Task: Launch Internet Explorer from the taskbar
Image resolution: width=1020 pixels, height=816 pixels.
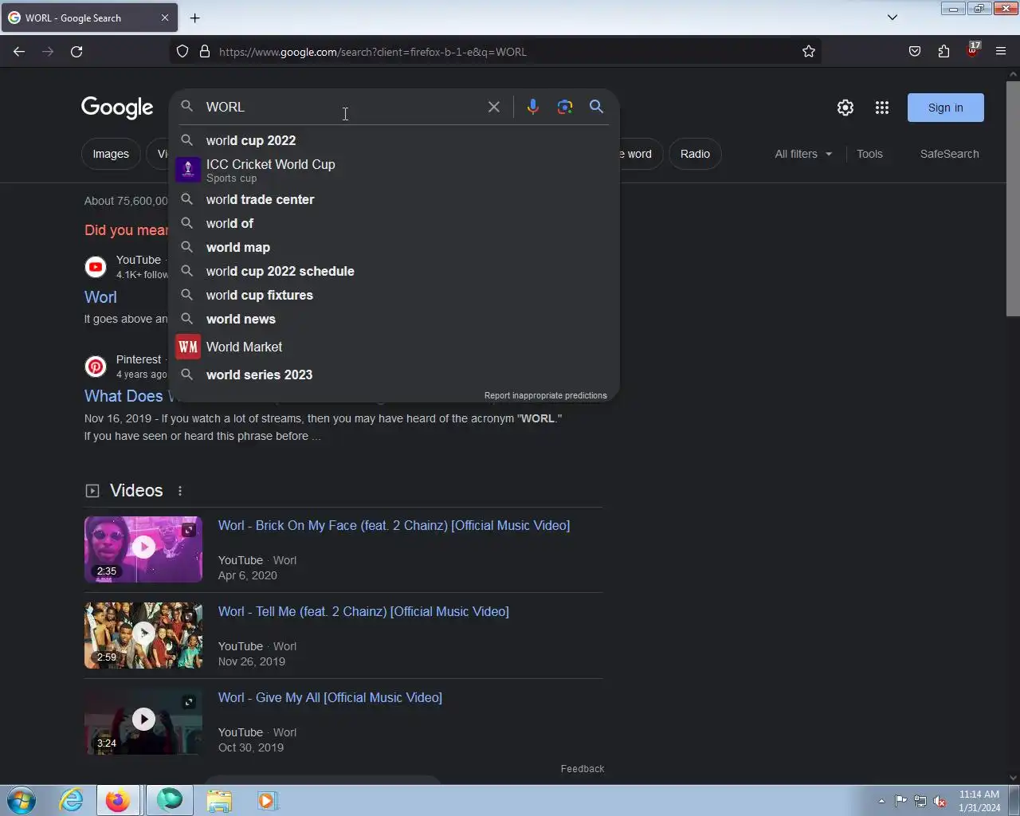Action: click(72, 800)
